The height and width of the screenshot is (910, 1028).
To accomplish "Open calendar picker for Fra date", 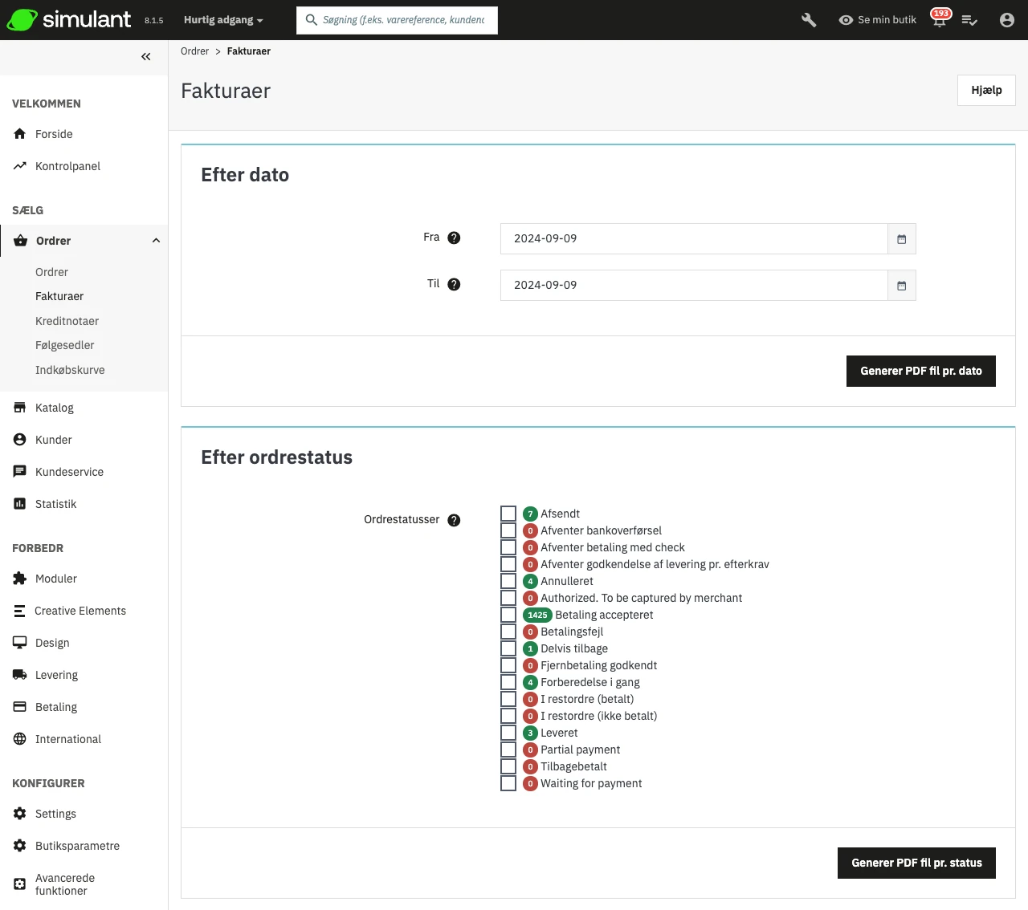I will pos(901,239).
